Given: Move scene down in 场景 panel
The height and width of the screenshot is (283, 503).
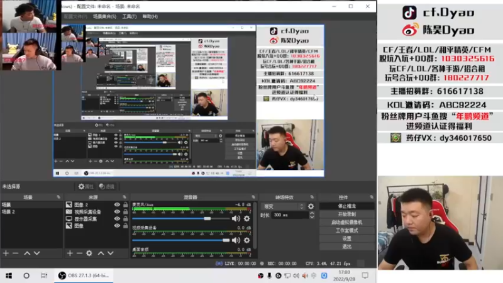Looking at the screenshot, I should pos(37,253).
